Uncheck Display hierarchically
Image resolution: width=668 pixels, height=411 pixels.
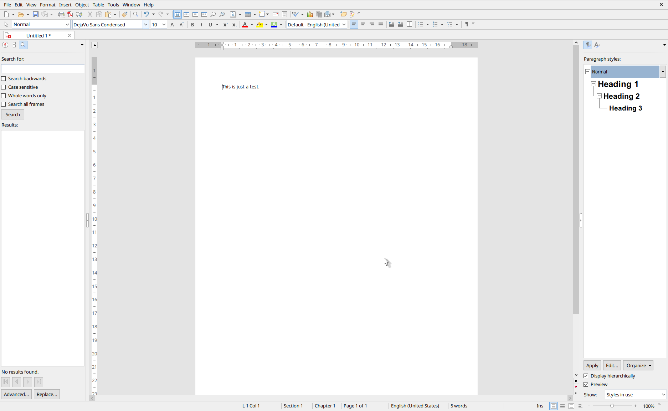[x=586, y=376]
